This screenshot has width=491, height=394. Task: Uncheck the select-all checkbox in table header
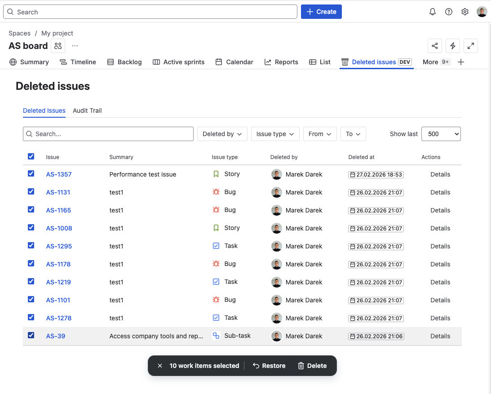pos(31,156)
